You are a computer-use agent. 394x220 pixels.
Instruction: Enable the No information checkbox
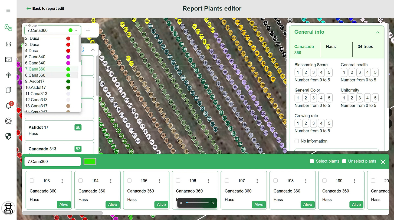(x=297, y=141)
